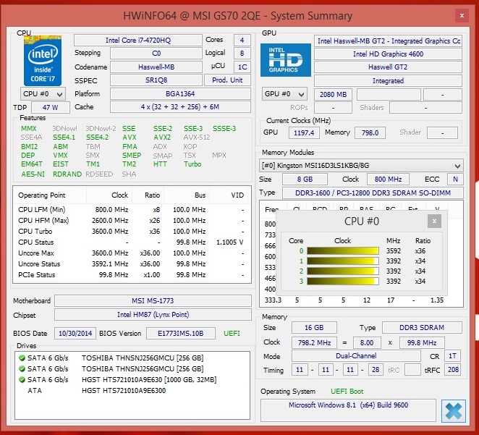Click the GPU memory 2080 MB field
The height and width of the screenshot is (435, 479).
[x=333, y=95]
